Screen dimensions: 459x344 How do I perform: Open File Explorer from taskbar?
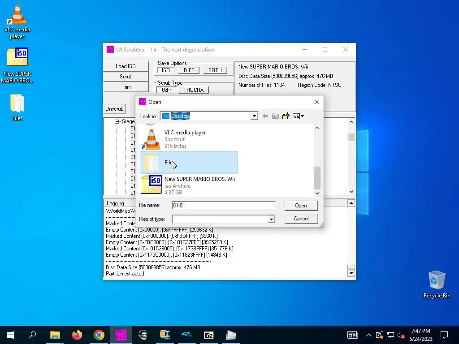[x=55, y=335]
